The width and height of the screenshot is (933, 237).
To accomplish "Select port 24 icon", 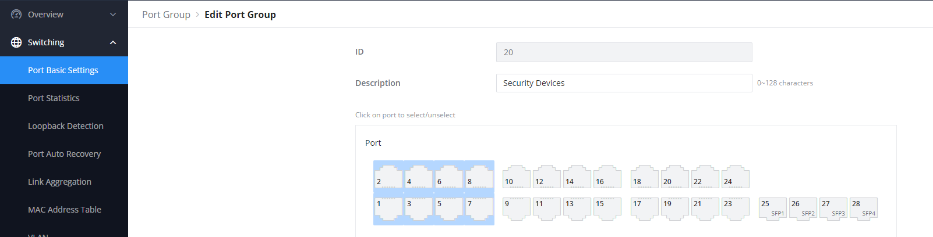I will pyautogui.click(x=736, y=177).
